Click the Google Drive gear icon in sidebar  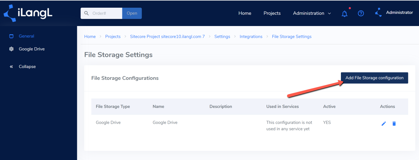12,49
